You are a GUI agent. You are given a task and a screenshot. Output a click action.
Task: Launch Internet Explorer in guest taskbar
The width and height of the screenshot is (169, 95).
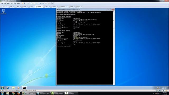(8, 88)
